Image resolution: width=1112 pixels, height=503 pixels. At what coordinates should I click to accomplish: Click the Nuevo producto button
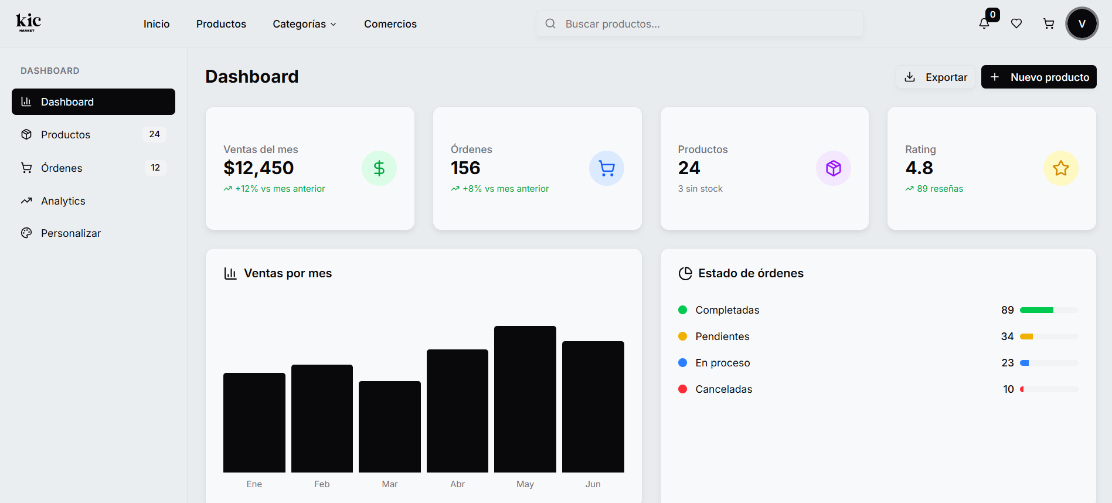1039,77
